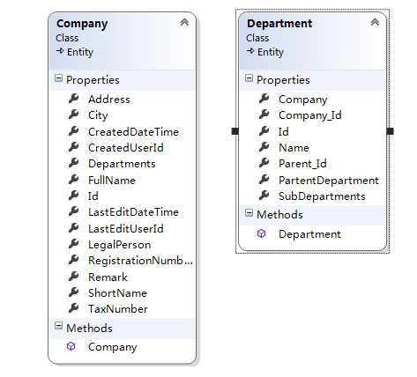The height and width of the screenshot is (377, 417).
Task: Click the wrench icon beside Address property
Action: pos(73,99)
